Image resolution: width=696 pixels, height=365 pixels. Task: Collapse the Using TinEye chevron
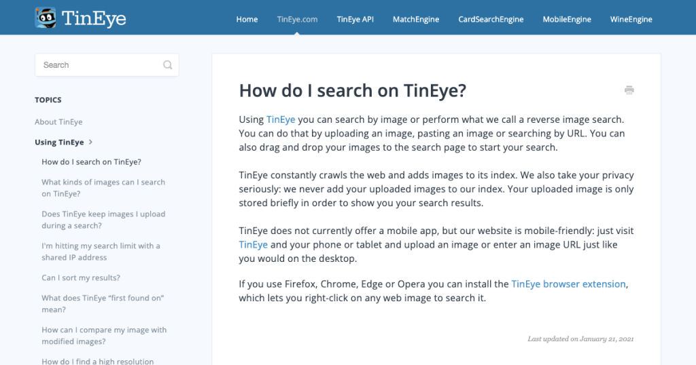click(x=90, y=142)
